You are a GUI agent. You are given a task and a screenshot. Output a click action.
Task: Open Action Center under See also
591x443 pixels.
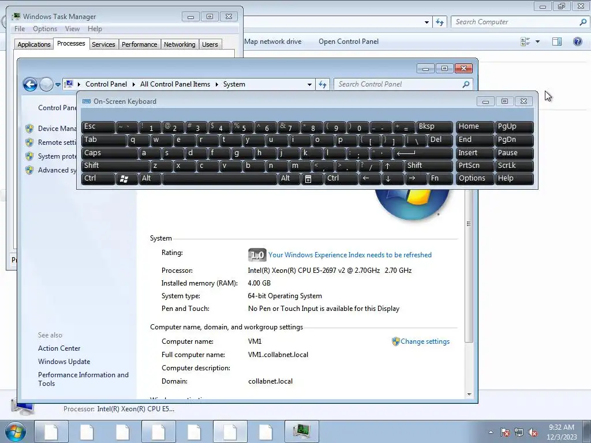[x=59, y=348]
